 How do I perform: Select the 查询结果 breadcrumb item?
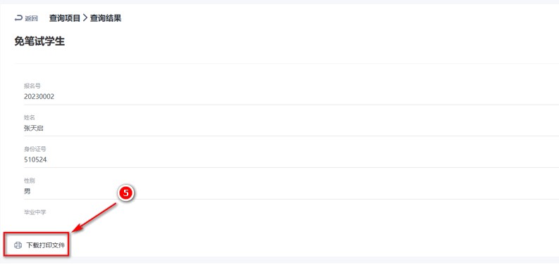(x=106, y=18)
